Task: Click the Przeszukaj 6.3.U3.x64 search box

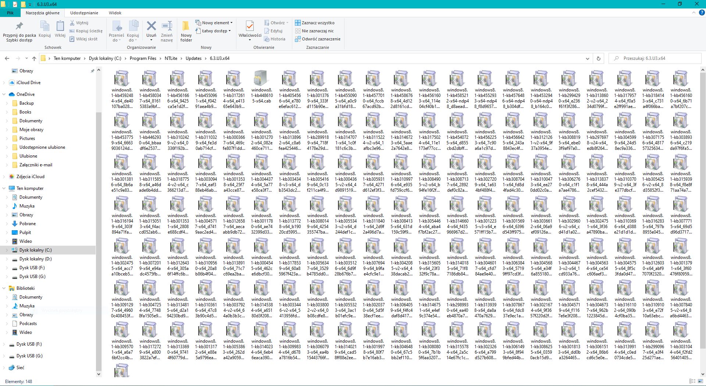Action: [655, 58]
